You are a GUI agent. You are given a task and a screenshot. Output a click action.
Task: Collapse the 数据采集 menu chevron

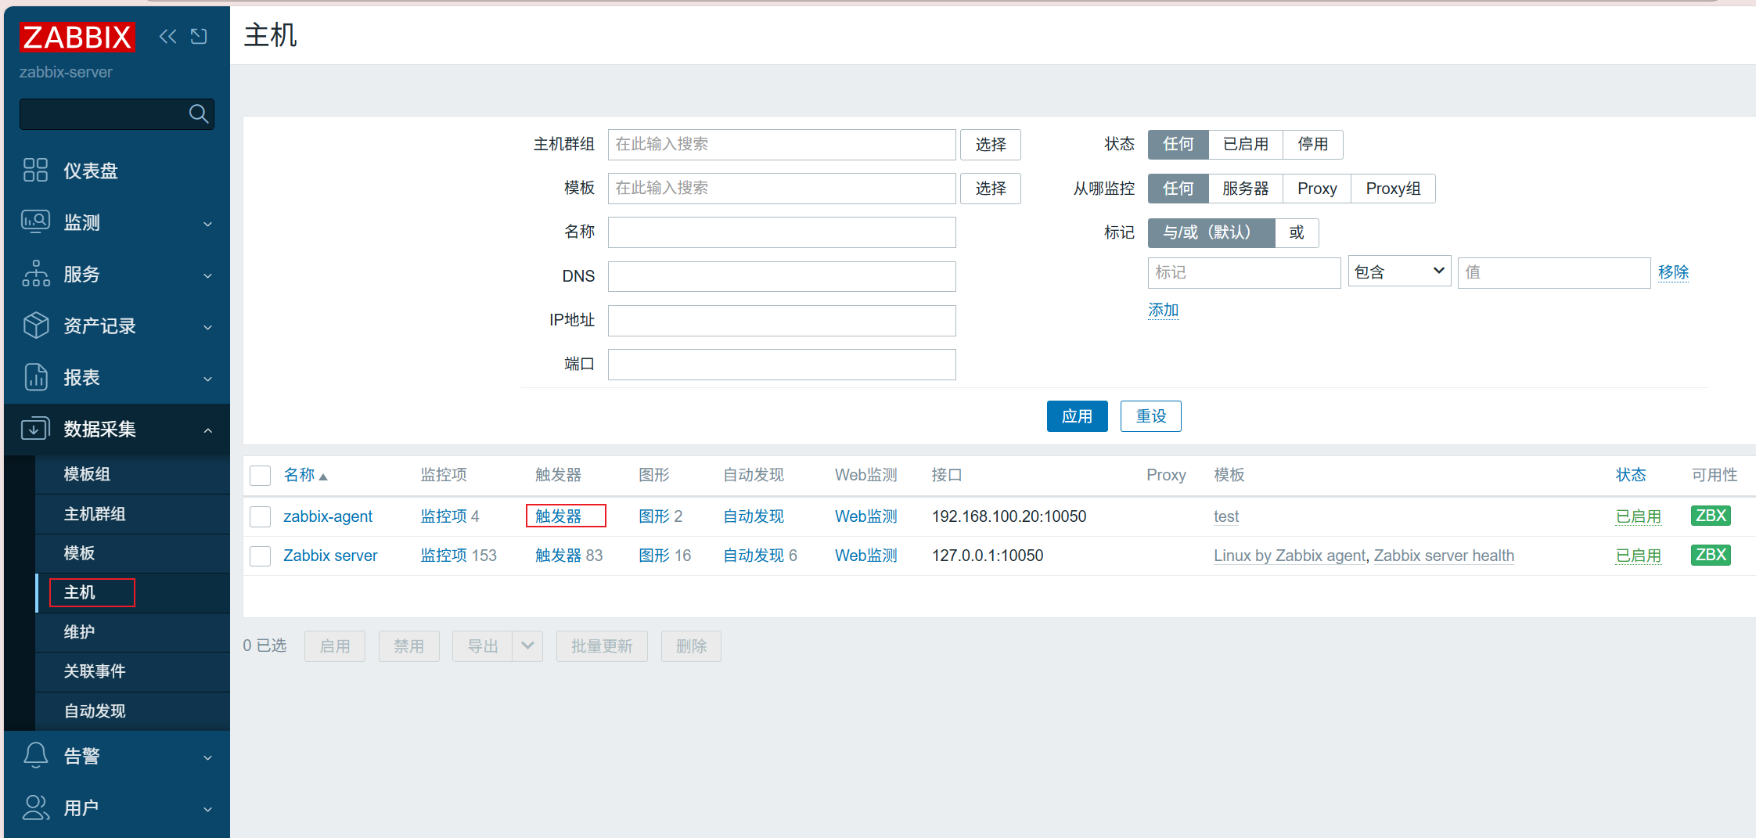click(x=208, y=430)
